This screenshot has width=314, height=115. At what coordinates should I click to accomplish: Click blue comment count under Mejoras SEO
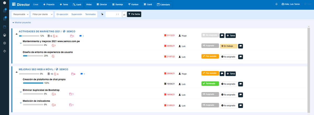[82, 74]
